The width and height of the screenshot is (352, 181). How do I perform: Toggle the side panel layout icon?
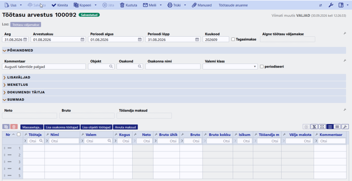pyautogui.click(x=341, y=5)
